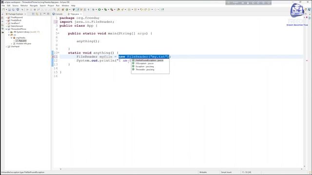Click View Menu icon in Package Explorer
Screen dimensions: 312x175
click(x=40, y=14)
